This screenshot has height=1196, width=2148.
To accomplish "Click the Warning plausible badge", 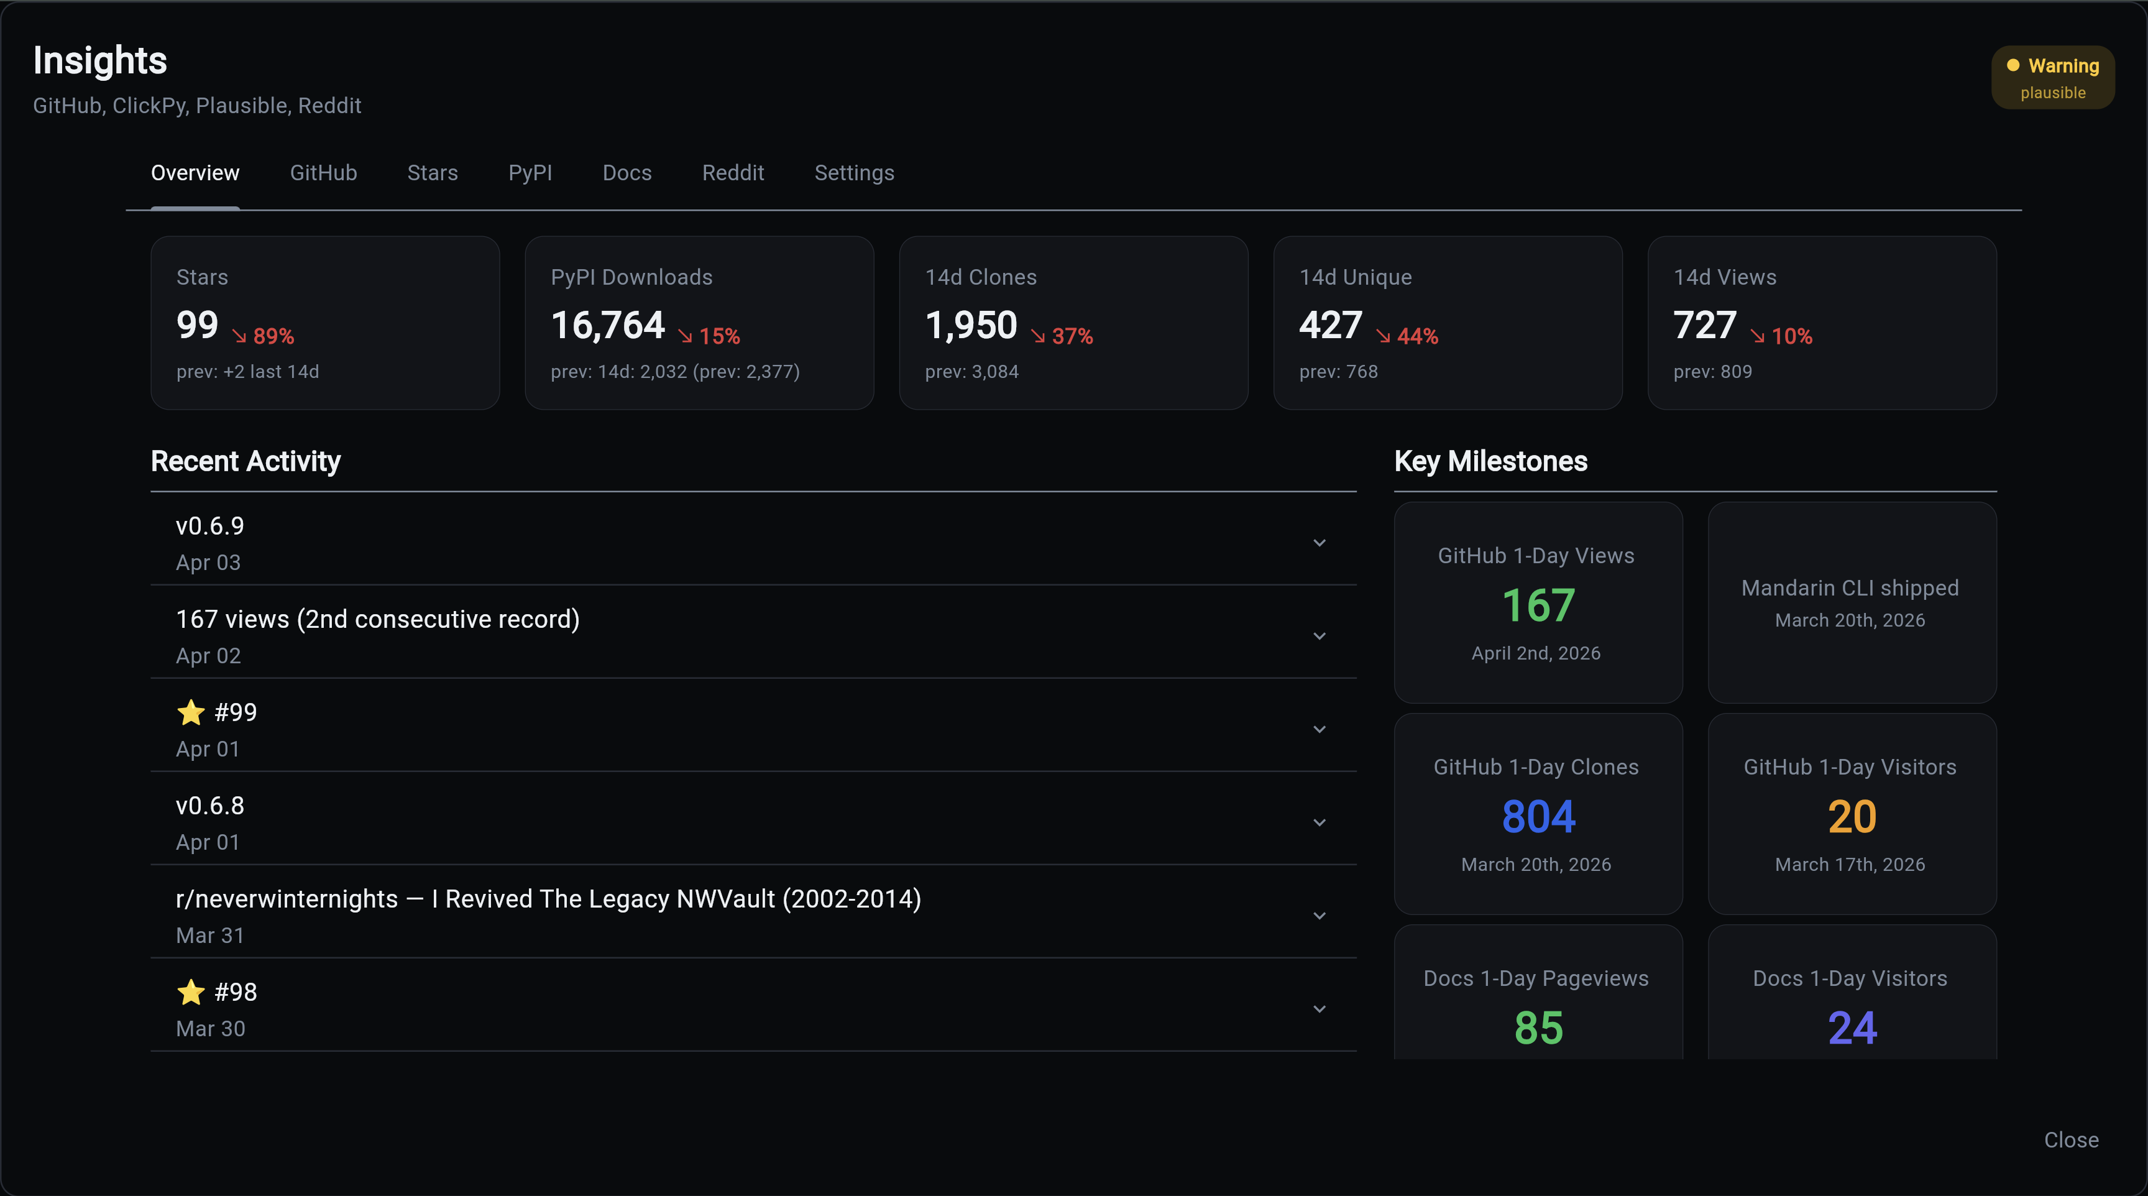I will point(2052,78).
